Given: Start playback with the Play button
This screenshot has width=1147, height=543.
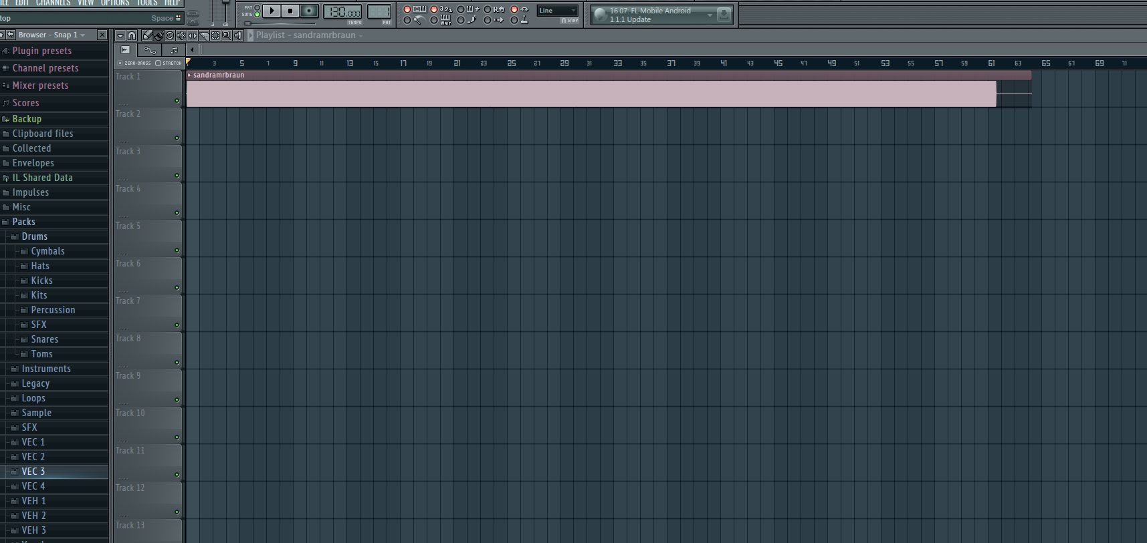Looking at the screenshot, I should pos(272,11).
